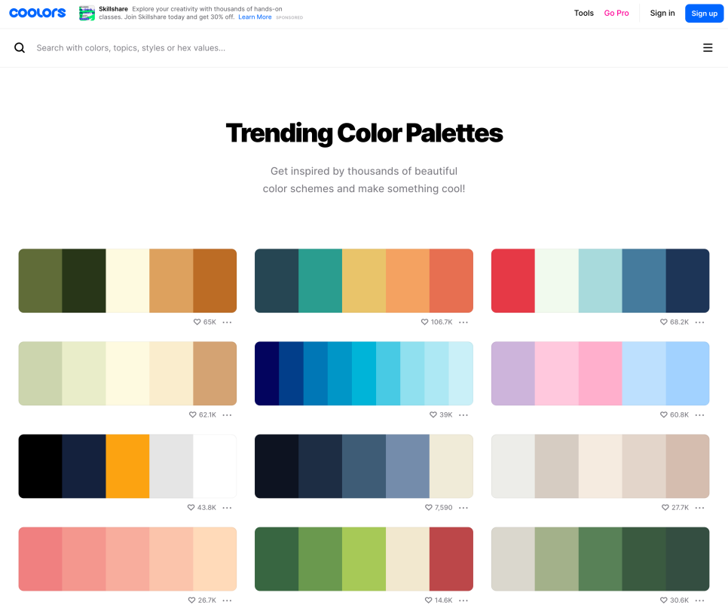The height and width of the screenshot is (608, 728).
Task: Click the search magnifier icon
Action: point(20,47)
